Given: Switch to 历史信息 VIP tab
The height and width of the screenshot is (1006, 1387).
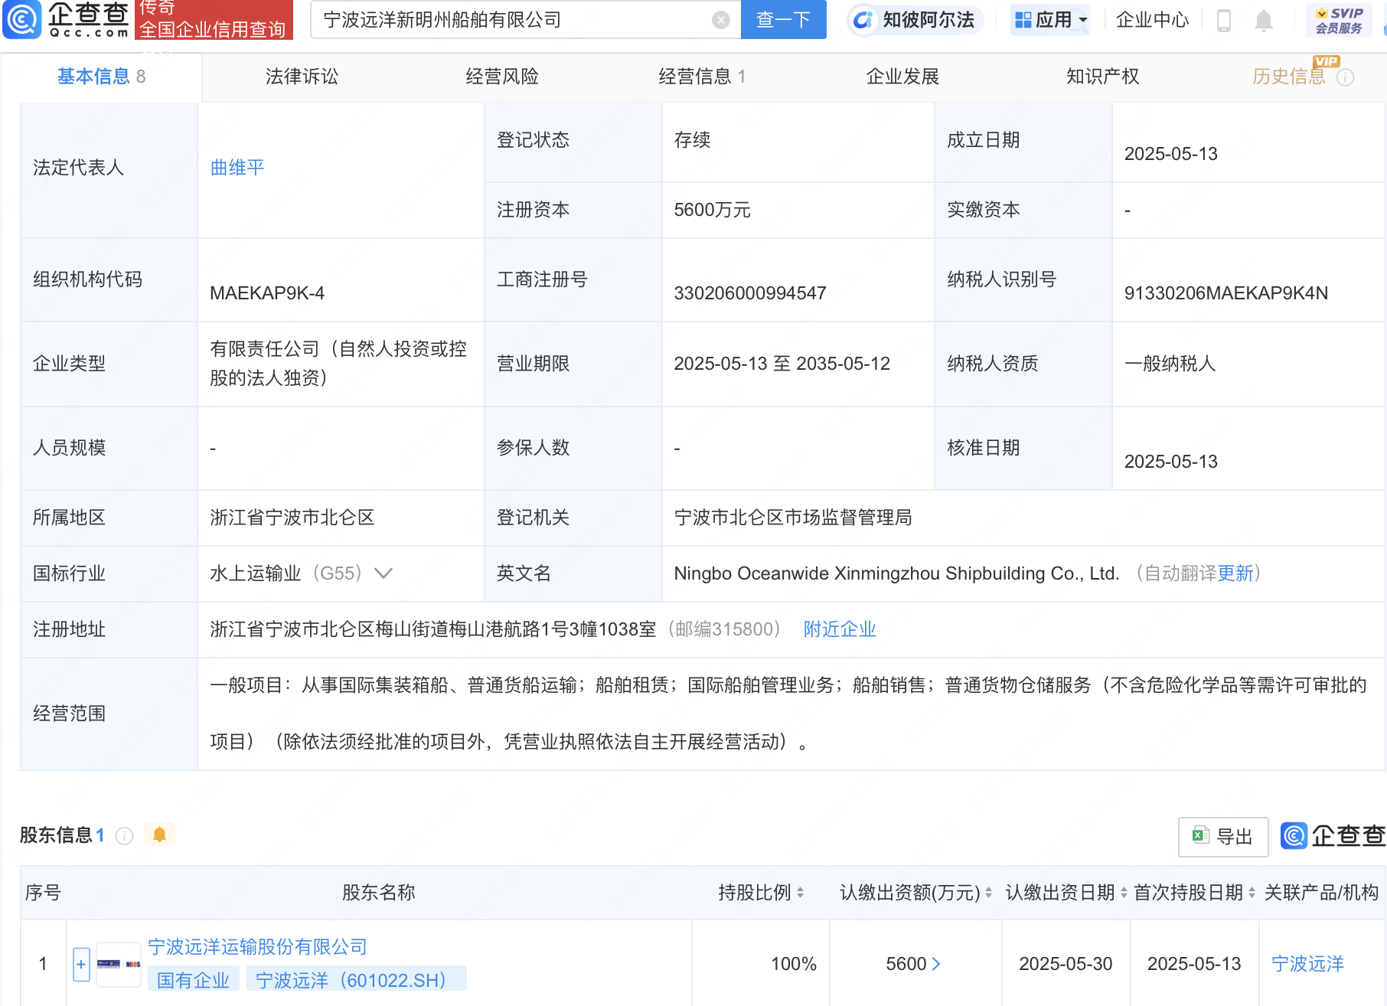Looking at the screenshot, I should [1289, 77].
